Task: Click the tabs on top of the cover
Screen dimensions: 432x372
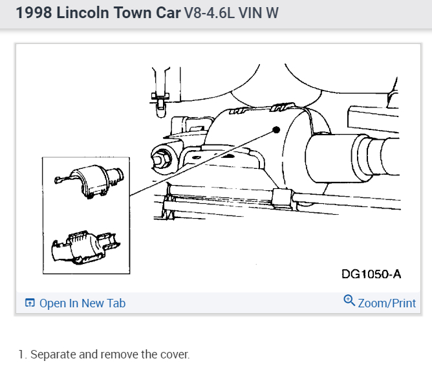Action: point(281,107)
